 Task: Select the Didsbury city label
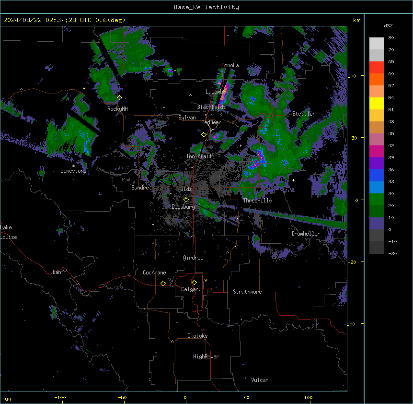[x=184, y=207]
